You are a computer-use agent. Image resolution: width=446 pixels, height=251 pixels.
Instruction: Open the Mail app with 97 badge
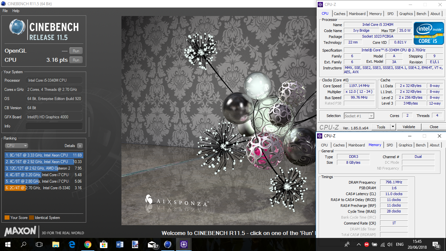[x=152, y=244]
